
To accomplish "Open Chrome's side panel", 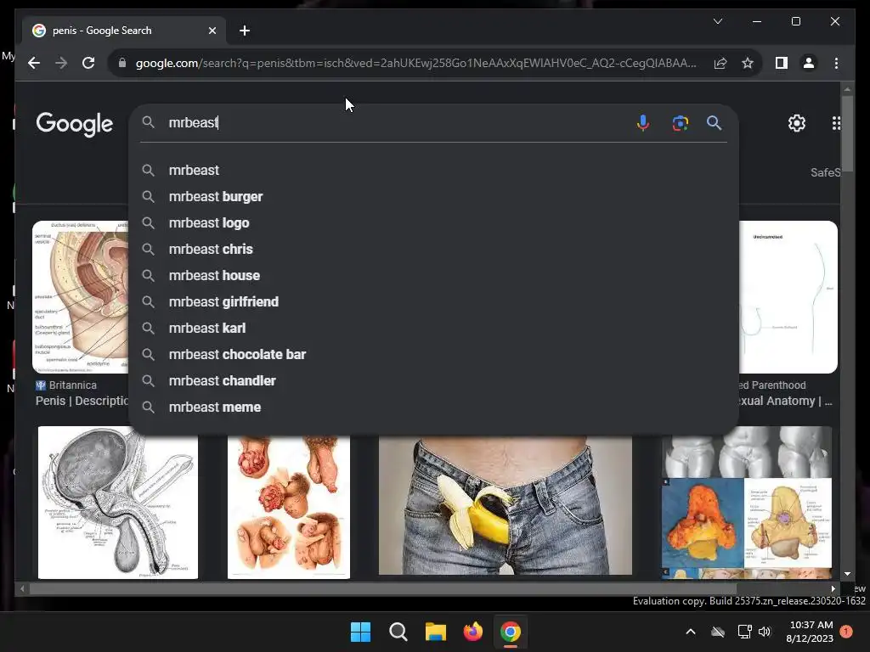I will pos(782,63).
